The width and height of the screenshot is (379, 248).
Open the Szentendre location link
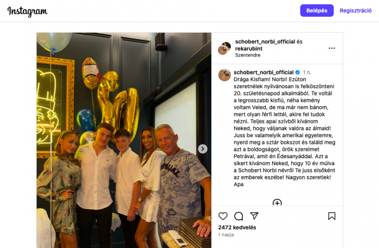tap(248, 55)
